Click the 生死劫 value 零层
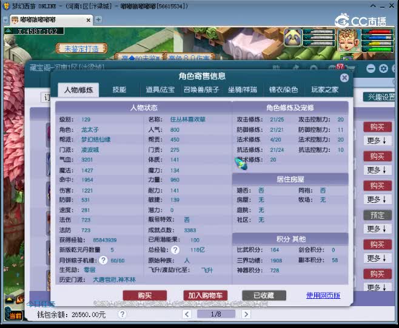Screen dimensions: 399x328 [90, 270]
